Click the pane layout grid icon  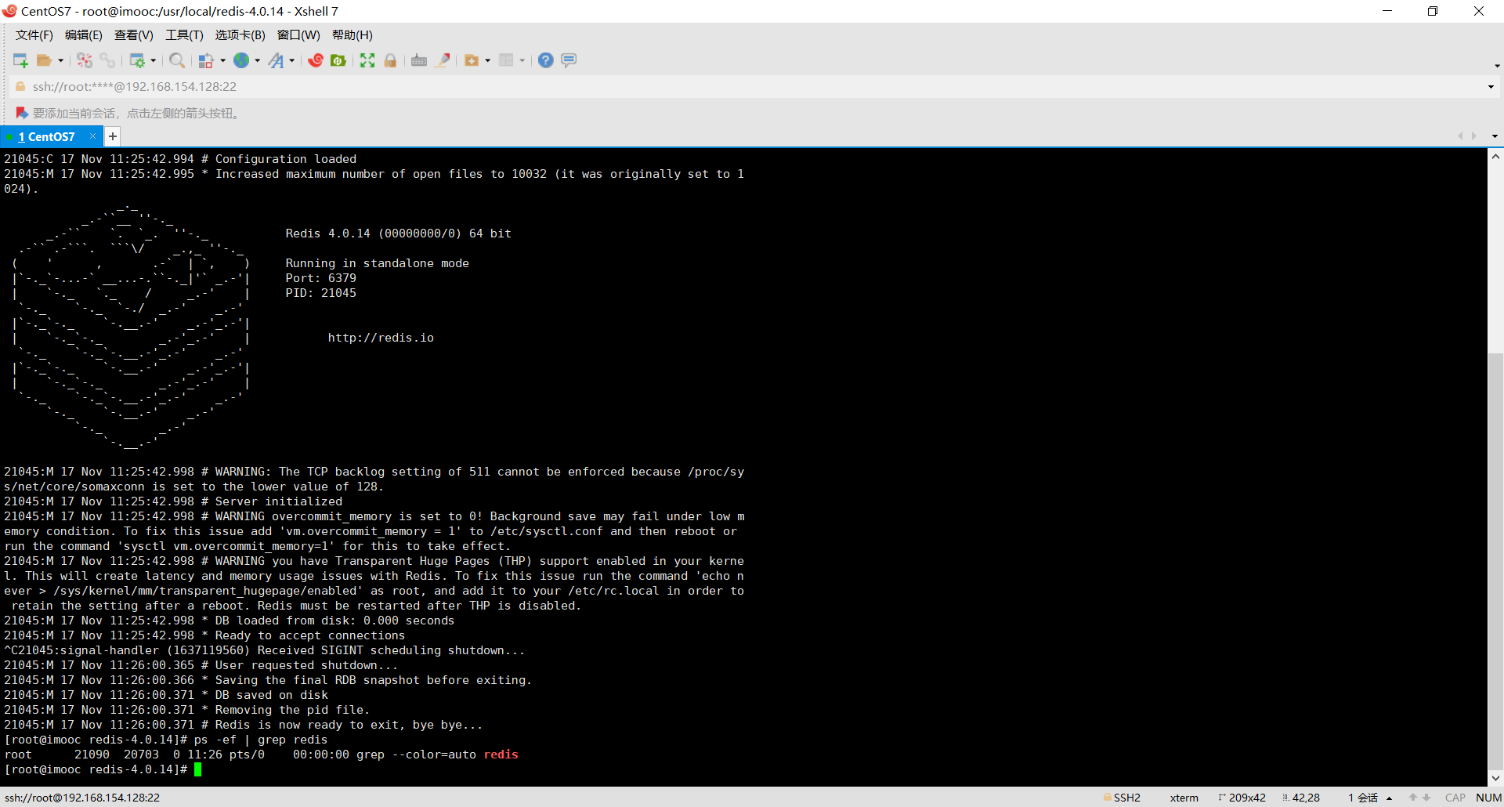506,60
